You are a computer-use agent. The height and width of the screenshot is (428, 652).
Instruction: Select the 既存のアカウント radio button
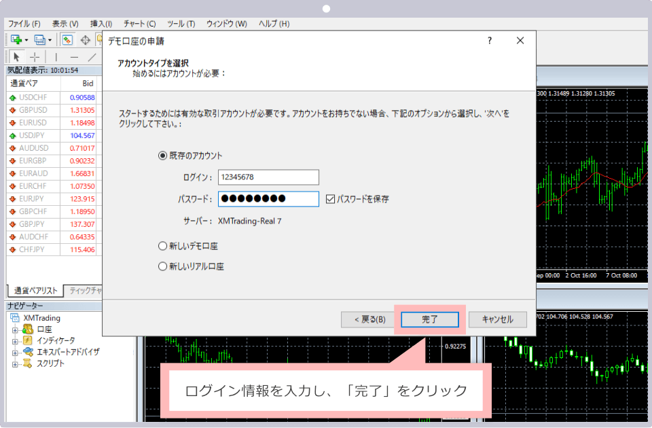[162, 156]
